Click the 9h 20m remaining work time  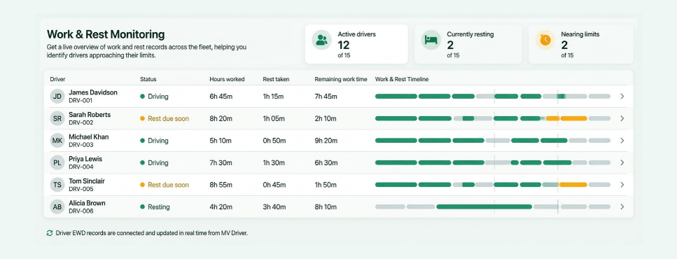pyautogui.click(x=326, y=141)
